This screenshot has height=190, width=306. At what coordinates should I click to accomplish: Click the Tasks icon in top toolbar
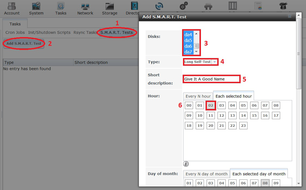[61, 8]
